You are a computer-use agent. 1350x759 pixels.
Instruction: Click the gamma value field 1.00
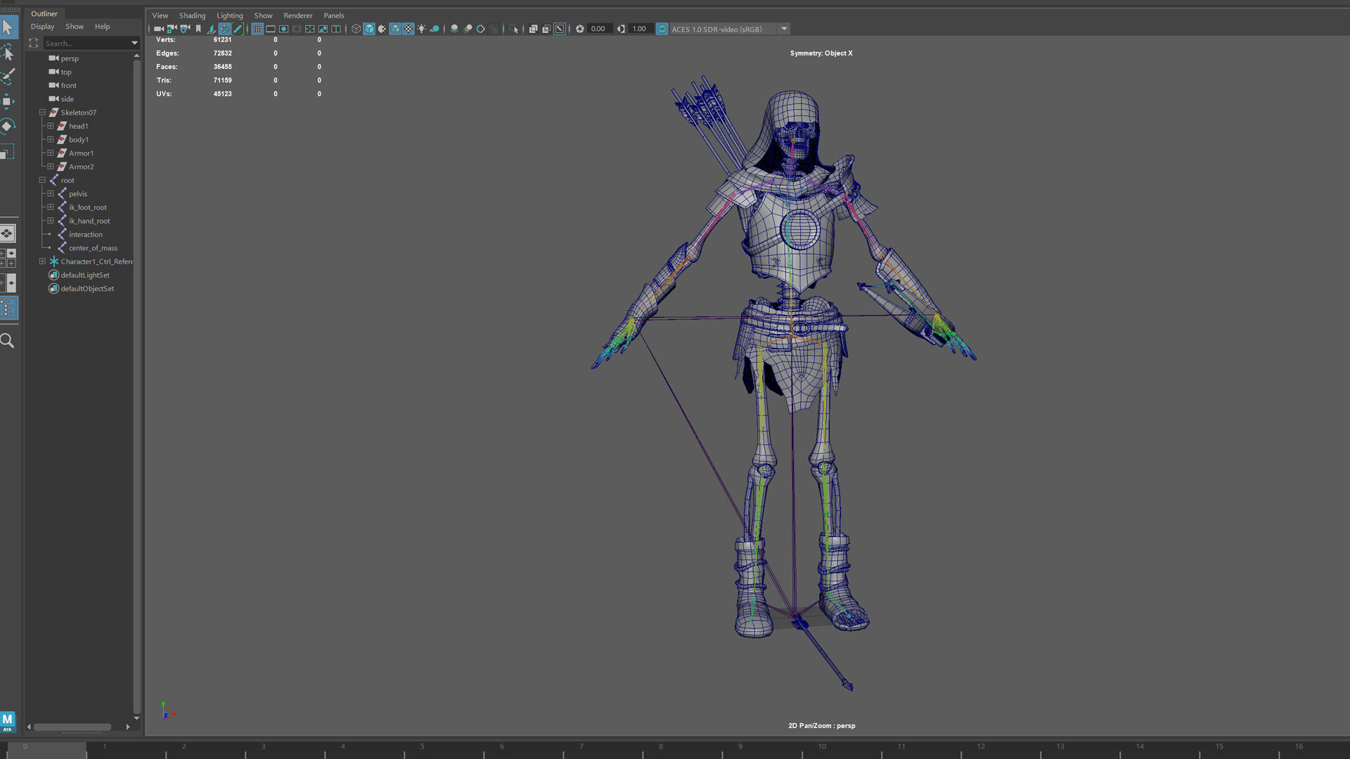click(640, 29)
